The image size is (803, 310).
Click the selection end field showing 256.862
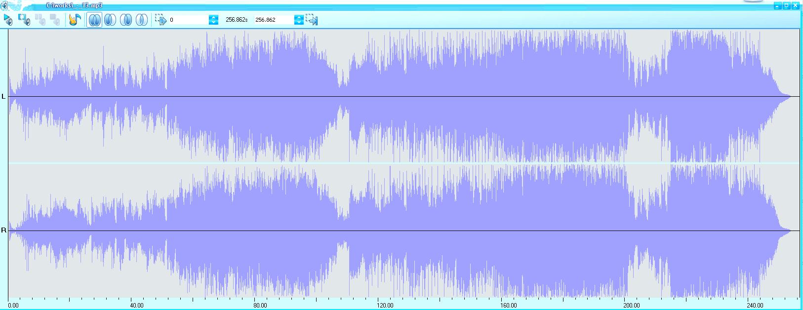[x=274, y=20]
